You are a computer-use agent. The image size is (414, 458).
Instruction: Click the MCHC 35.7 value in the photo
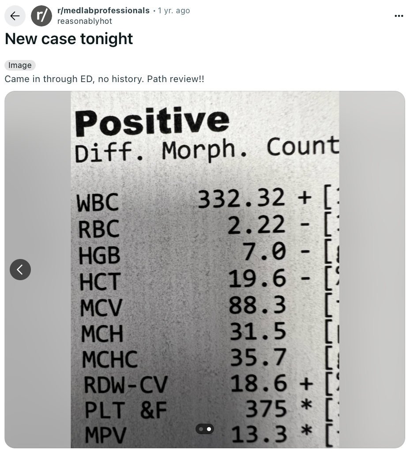pos(258,357)
